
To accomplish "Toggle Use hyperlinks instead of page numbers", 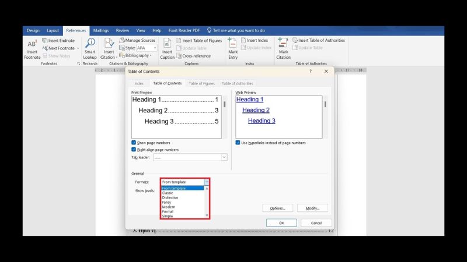I will [238, 143].
